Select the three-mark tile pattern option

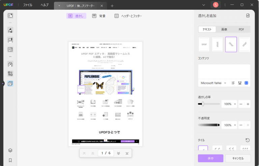231,148
